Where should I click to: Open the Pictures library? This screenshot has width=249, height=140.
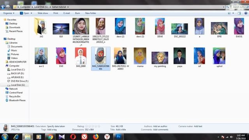15,54
